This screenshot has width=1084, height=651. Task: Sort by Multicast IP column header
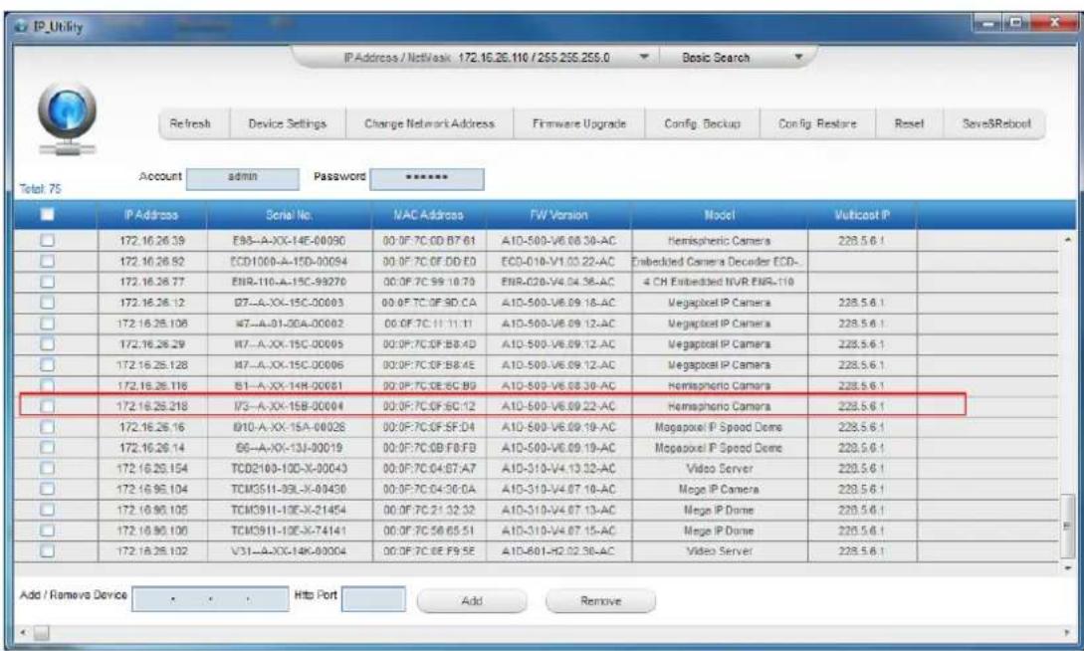pyautogui.click(x=862, y=215)
